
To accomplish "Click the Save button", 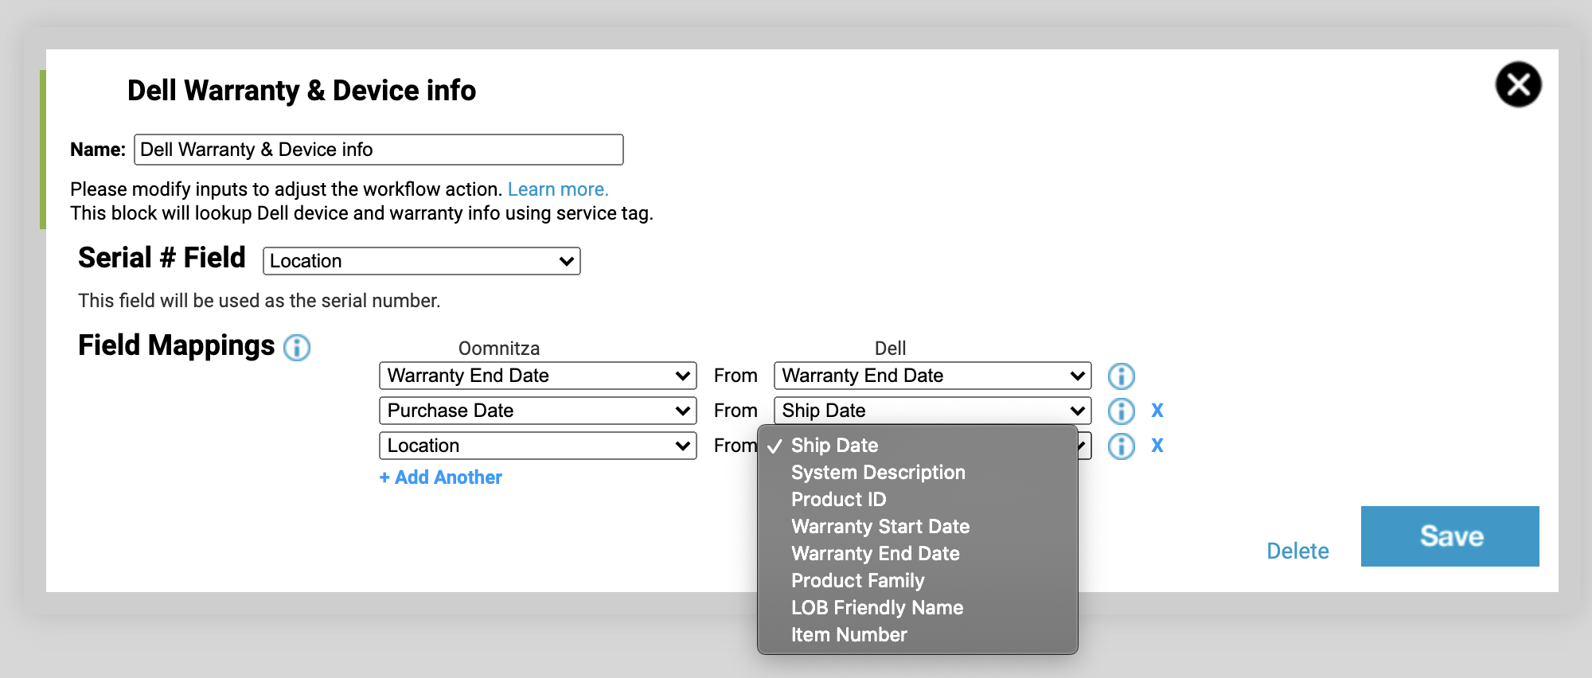I will (x=1450, y=536).
